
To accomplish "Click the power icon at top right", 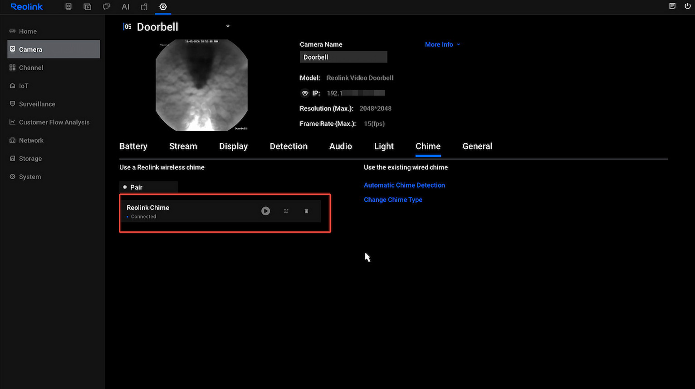I will click(688, 6).
